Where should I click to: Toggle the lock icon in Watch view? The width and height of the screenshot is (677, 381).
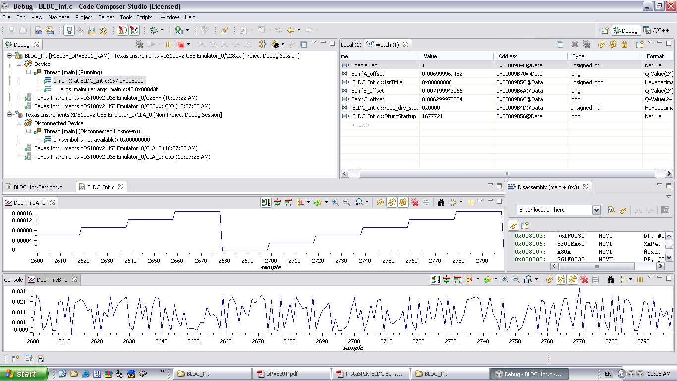click(624, 44)
